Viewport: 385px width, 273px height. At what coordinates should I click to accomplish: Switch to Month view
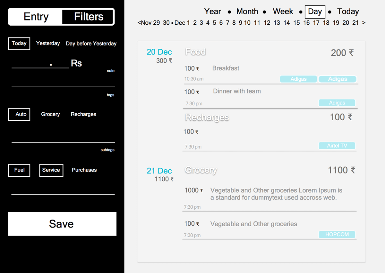pos(247,12)
